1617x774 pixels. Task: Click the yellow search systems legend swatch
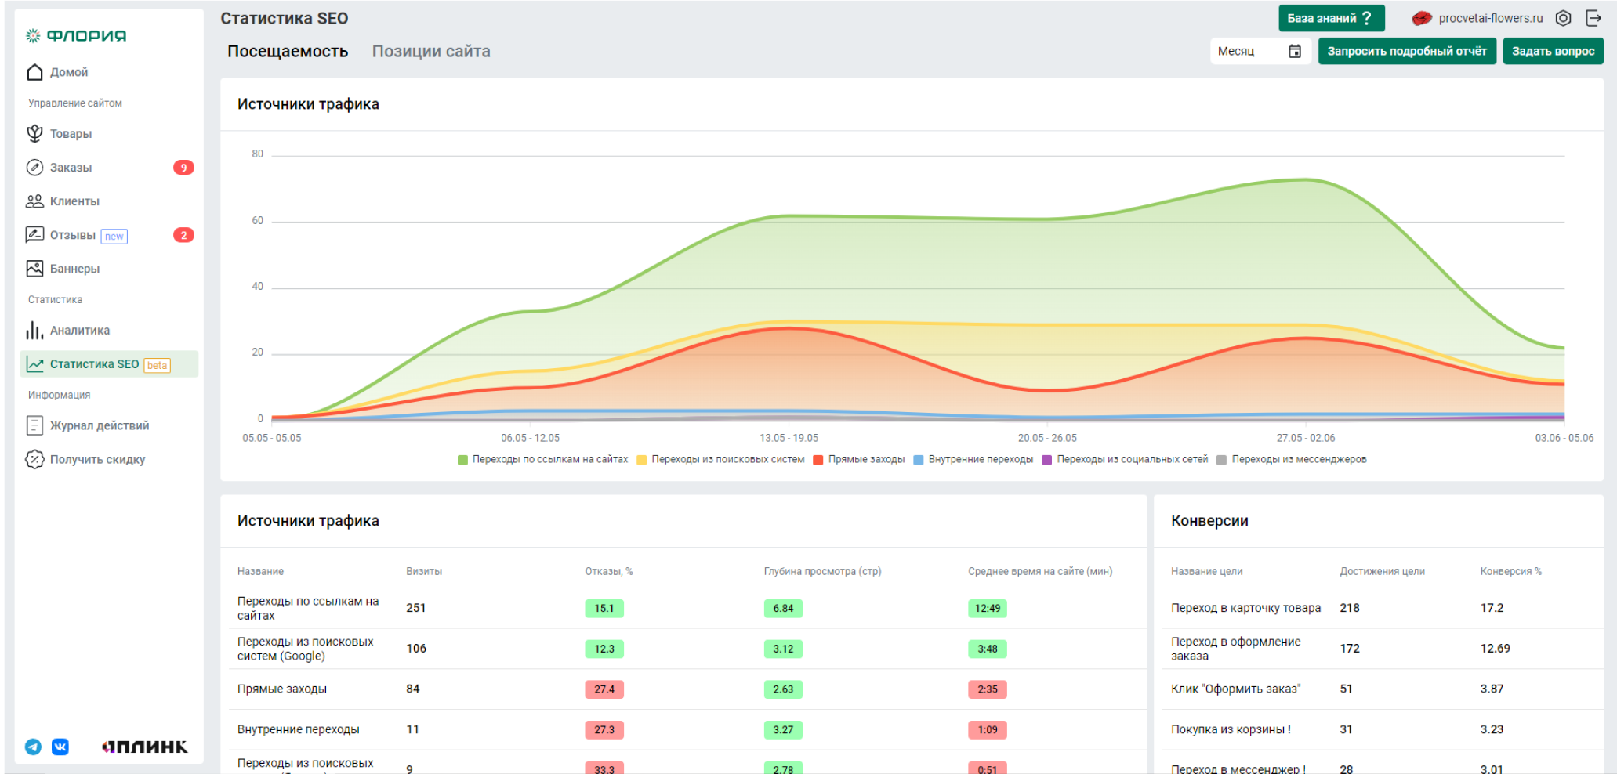(642, 460)
